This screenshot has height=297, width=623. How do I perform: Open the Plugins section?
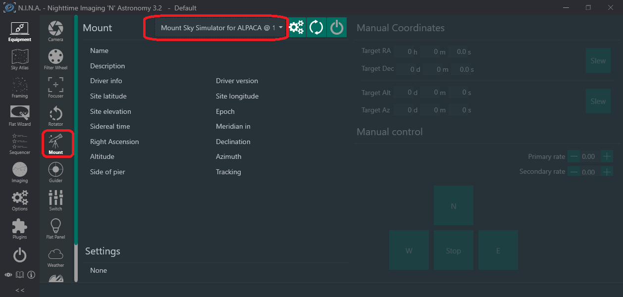click(20, 229)
